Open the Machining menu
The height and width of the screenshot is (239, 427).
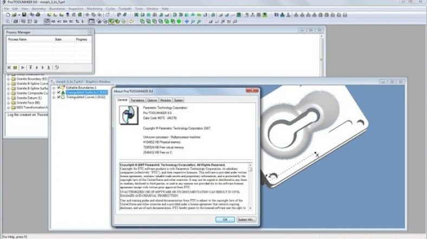(x=94, y=9)
